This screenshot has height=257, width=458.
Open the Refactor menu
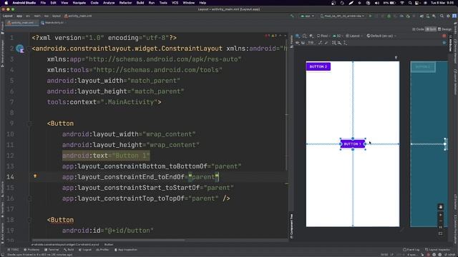pos(125,3)
